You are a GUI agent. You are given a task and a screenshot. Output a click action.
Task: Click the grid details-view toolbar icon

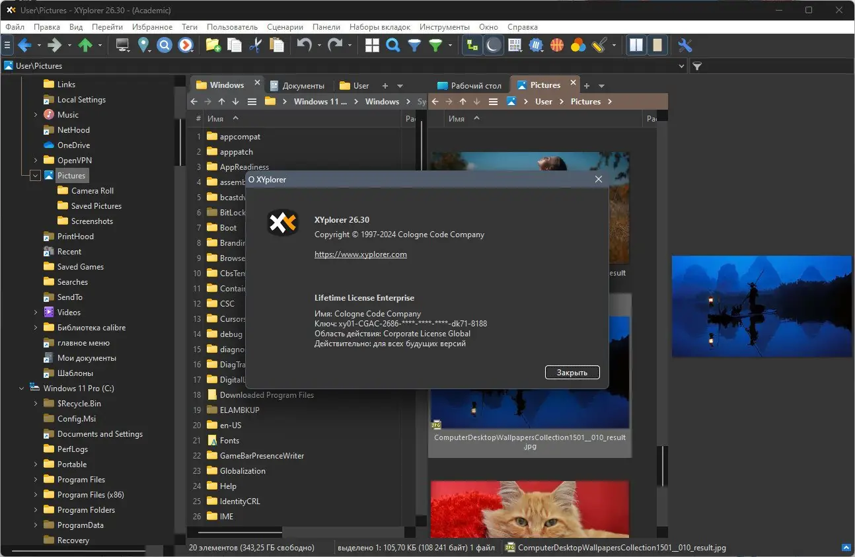[515, 45]
